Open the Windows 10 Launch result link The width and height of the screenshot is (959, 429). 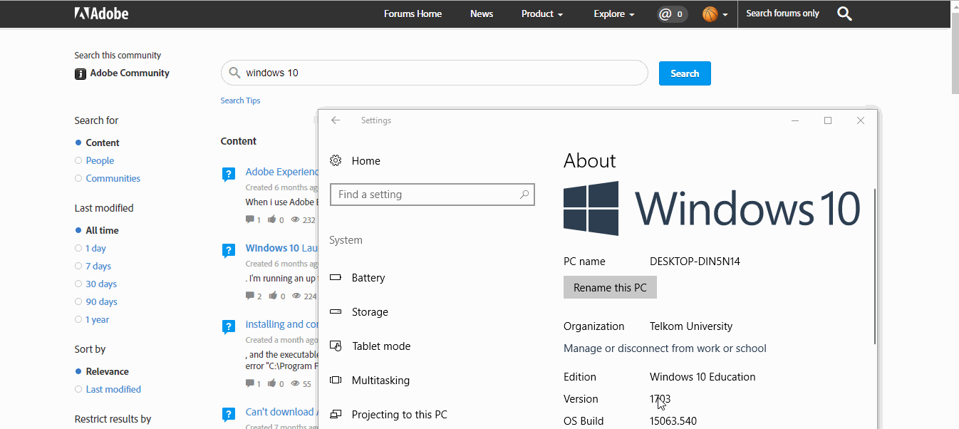[x=282, y=248]
